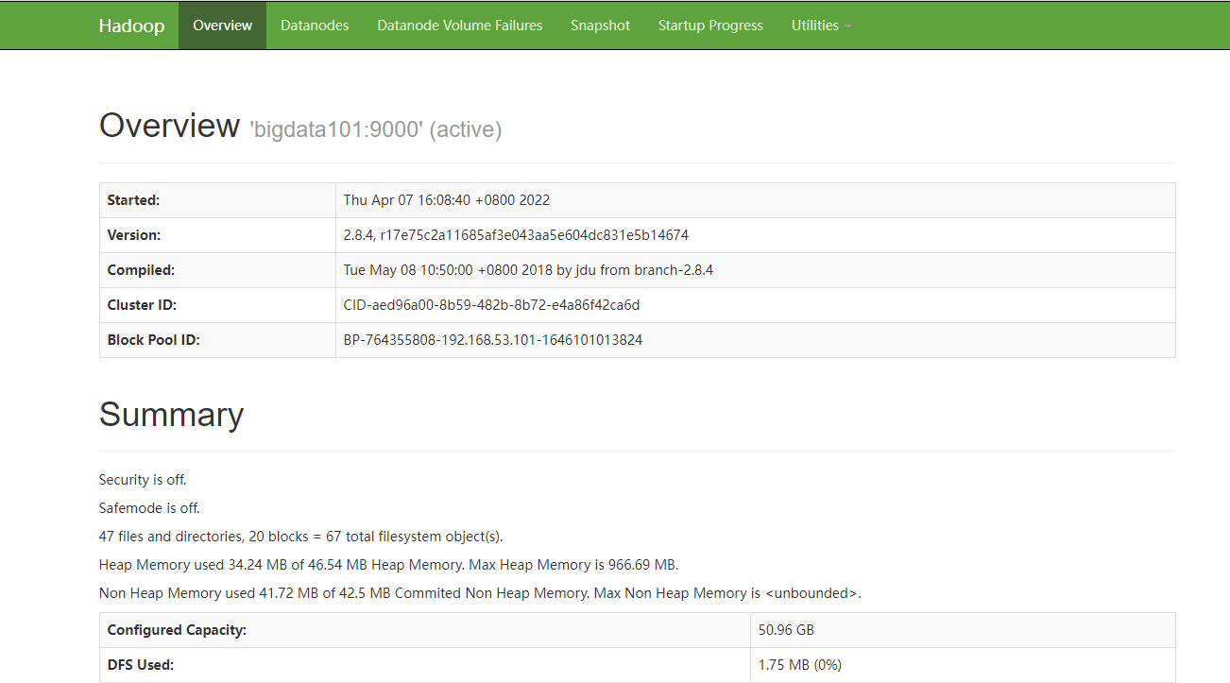The image size is (1230, 683).
Task: Select version value 2.8.4 revision hash
Action: coord(516,235)
